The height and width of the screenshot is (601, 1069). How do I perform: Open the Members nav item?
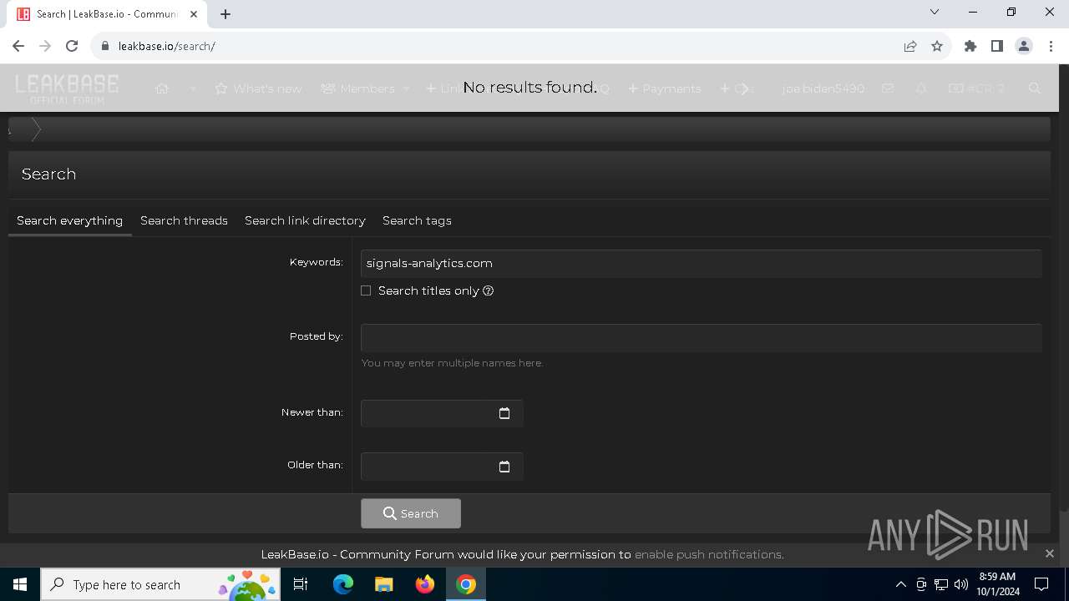click(x=357, y=88)
